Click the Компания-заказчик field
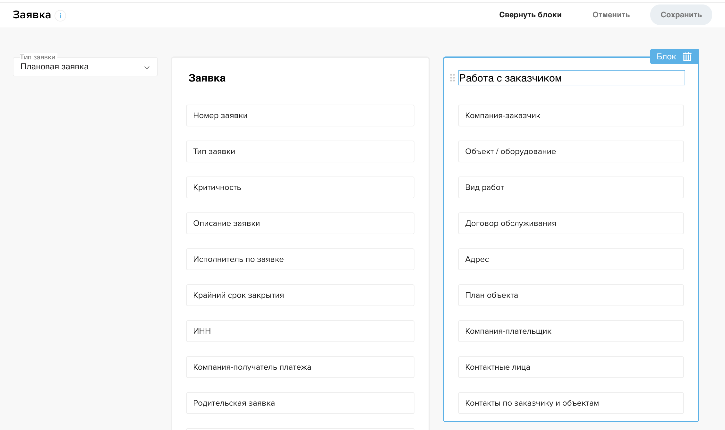 pos(571,116)
